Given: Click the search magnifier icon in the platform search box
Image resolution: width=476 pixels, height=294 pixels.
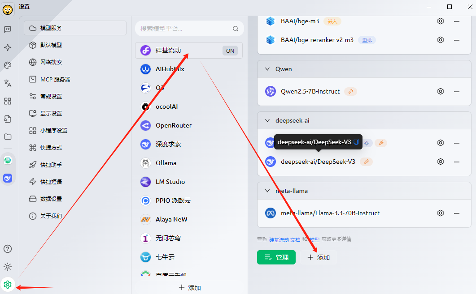Looking at the screenshot, I should pos(236,29).
